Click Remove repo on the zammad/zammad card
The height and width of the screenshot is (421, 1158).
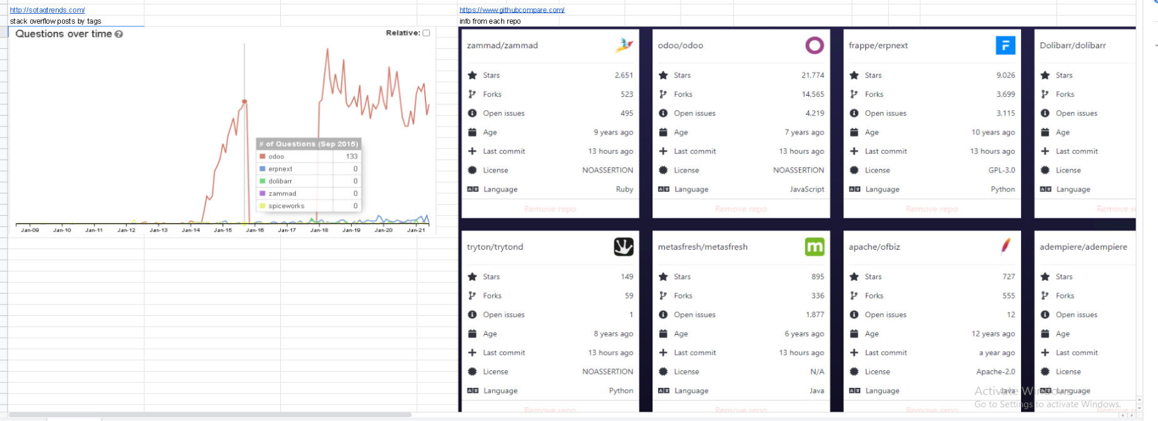coord(550,209)
